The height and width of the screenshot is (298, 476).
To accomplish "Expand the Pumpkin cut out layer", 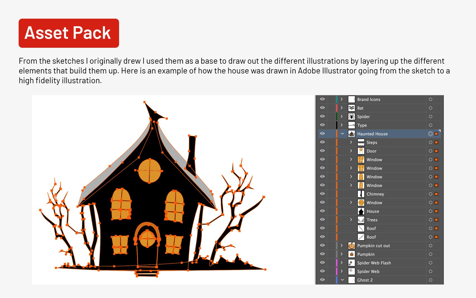I will pos(342,245).
